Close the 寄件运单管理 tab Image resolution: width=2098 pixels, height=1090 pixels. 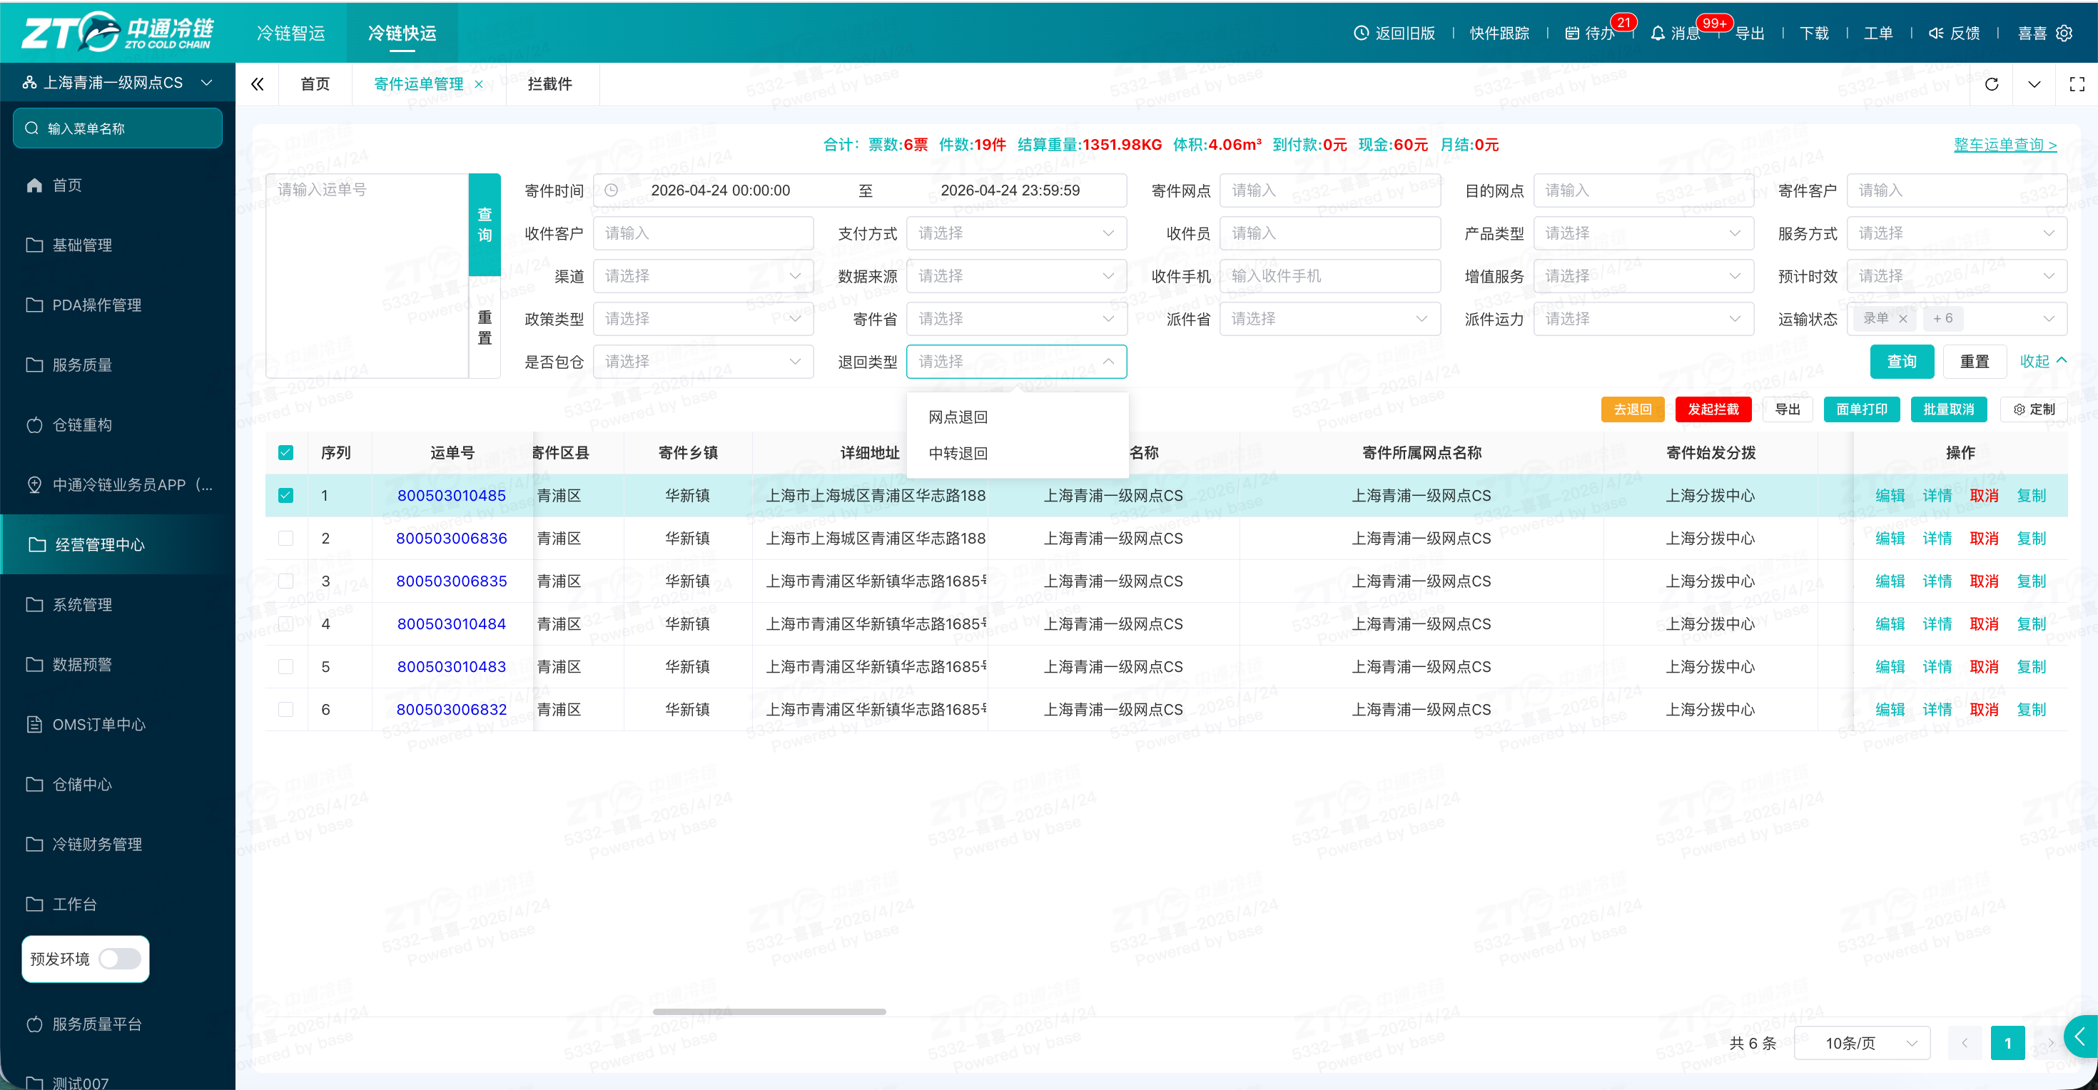click(x=479, y=84)
